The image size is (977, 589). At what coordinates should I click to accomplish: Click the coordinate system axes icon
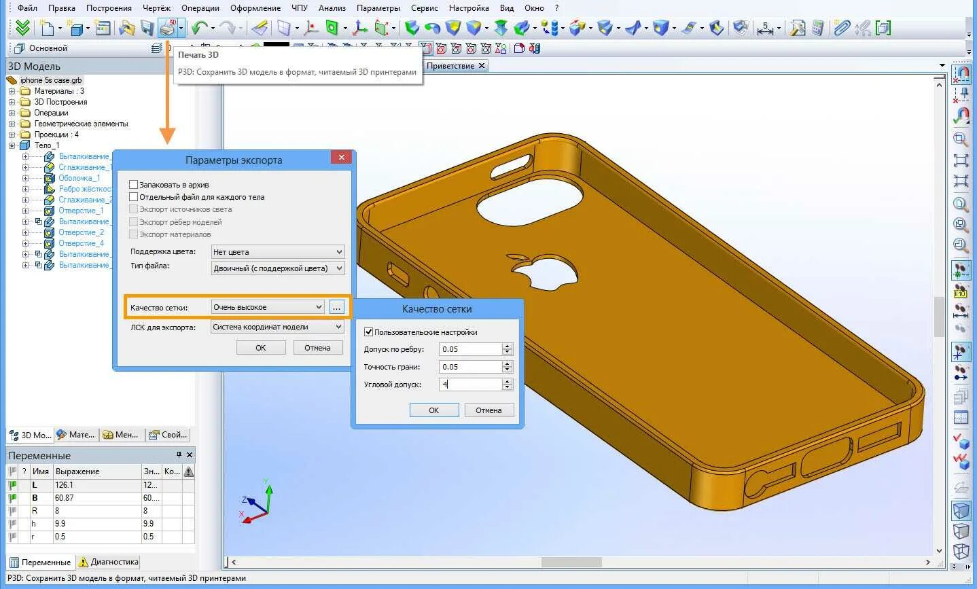(359, 28)
